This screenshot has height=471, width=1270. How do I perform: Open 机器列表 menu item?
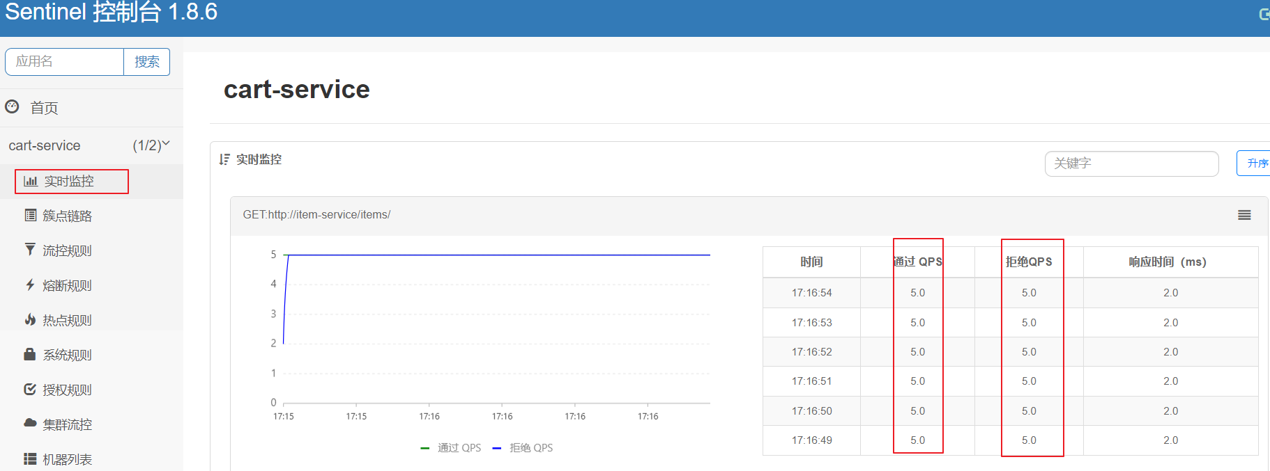click(68, 459)
